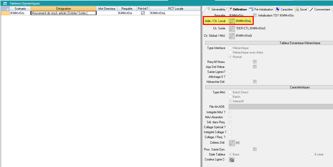Image resolution: width=333 pixels, height=167 pixels.
Task: Click the Req Aff Noeu. lookup icon
Action: pos(255,62)
